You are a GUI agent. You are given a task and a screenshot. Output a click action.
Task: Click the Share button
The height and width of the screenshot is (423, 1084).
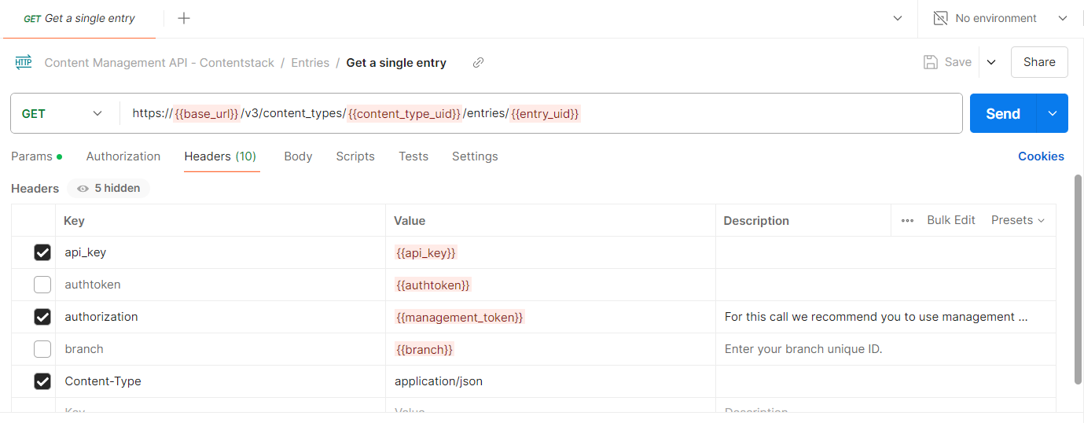click(x=1039, y=62)
